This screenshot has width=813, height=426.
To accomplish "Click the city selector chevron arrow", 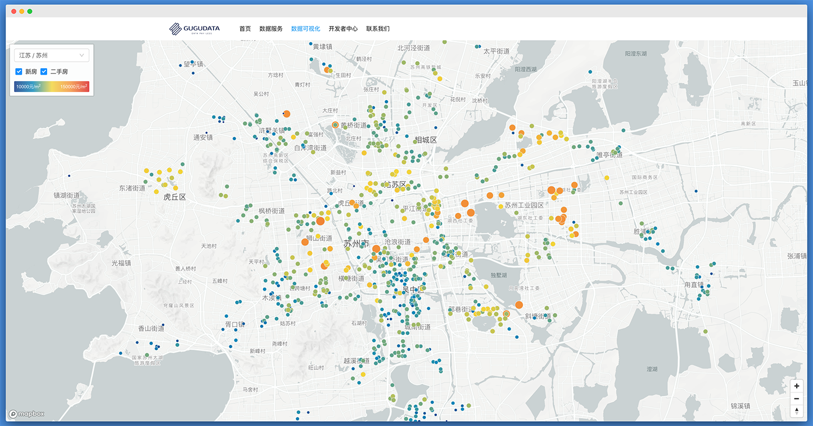I will (82, 55).
